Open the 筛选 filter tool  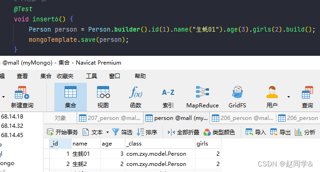point(122,132)
